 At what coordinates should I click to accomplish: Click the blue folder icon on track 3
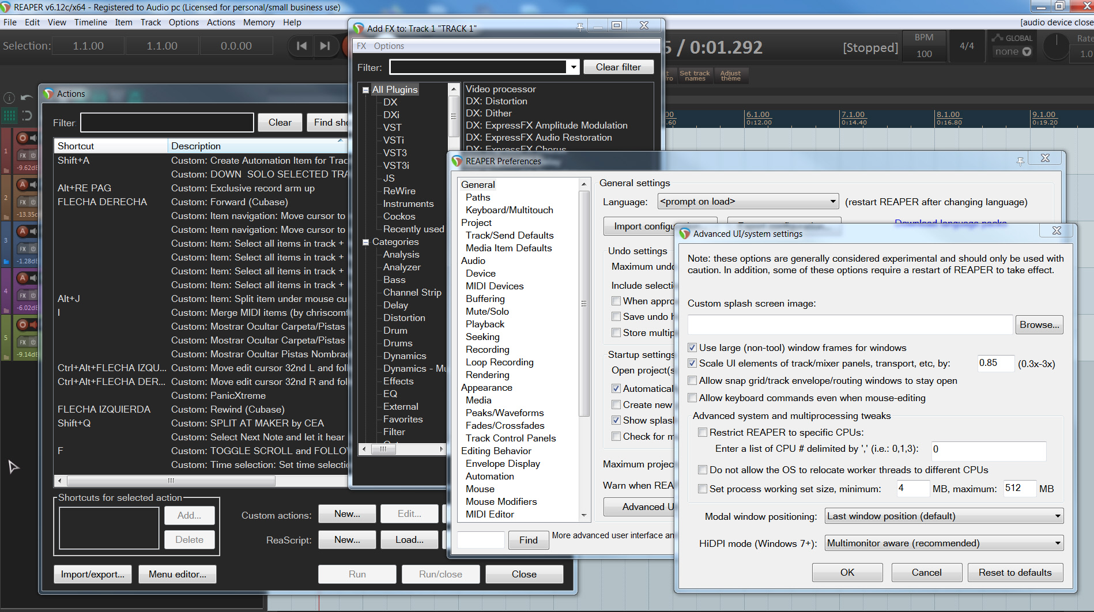click(x=6, y=262)
